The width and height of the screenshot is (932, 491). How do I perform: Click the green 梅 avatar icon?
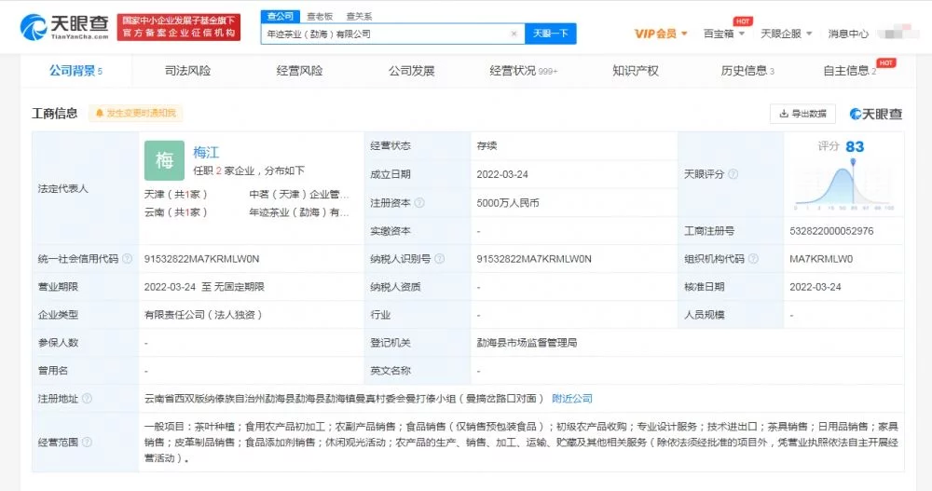point(164,160)
